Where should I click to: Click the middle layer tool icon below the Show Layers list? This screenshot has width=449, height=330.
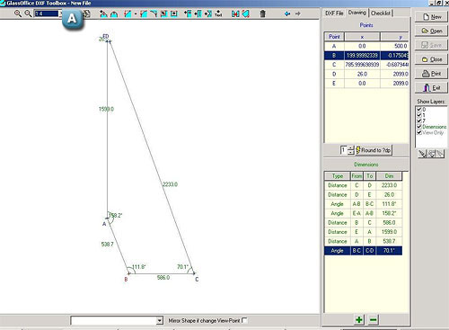pos(431,154)
